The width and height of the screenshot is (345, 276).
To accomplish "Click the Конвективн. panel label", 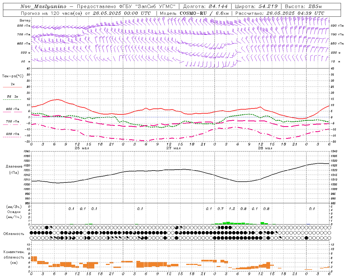I will click(14, 252).
